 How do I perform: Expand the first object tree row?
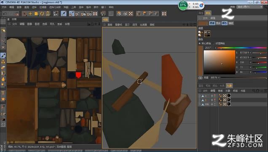pyautogui.click(x=200, y=96)
